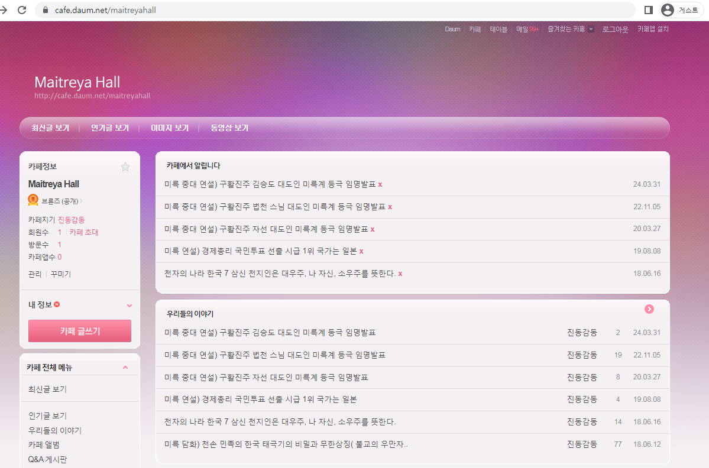Expand cafe rank details chevron beside 브론즈
Viewport: 709px width, 468px height.
(x=81, y=201)
